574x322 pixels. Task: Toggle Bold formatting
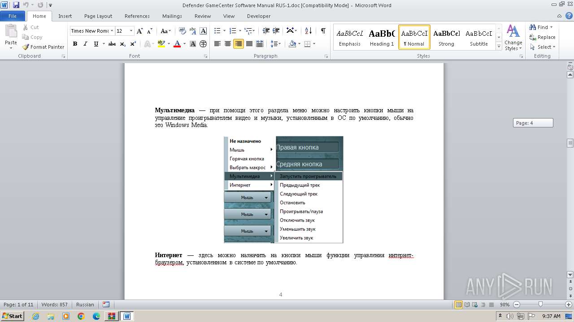click(x=75, y=44)
